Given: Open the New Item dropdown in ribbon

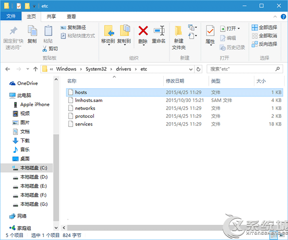Looking at the screenshot, I should tap(192, 27).
